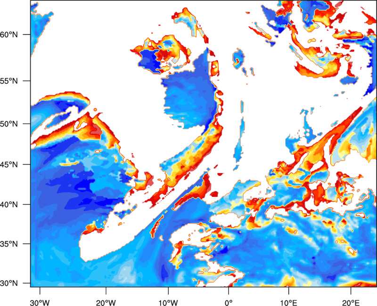Click the 55°N latitude label

pyautogui.click(x=9, y=81)
